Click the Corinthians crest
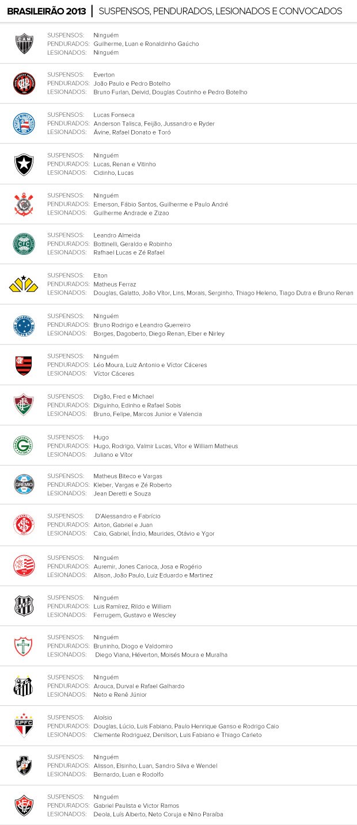 24,204
